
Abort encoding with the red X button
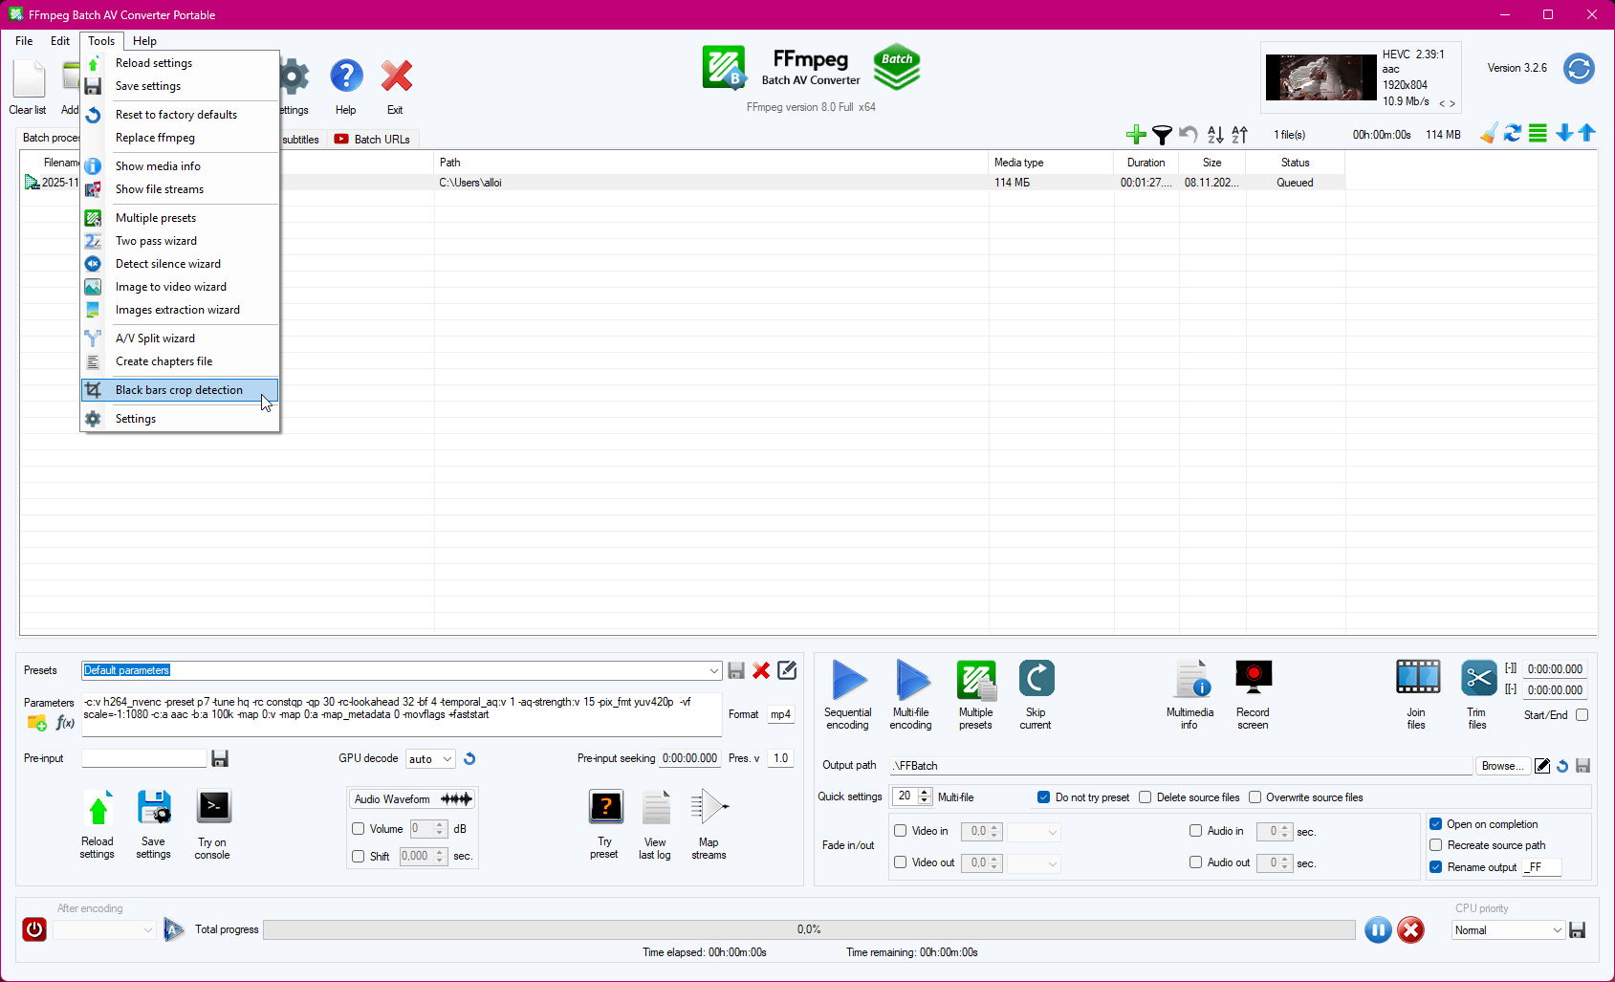point(1410,929)
